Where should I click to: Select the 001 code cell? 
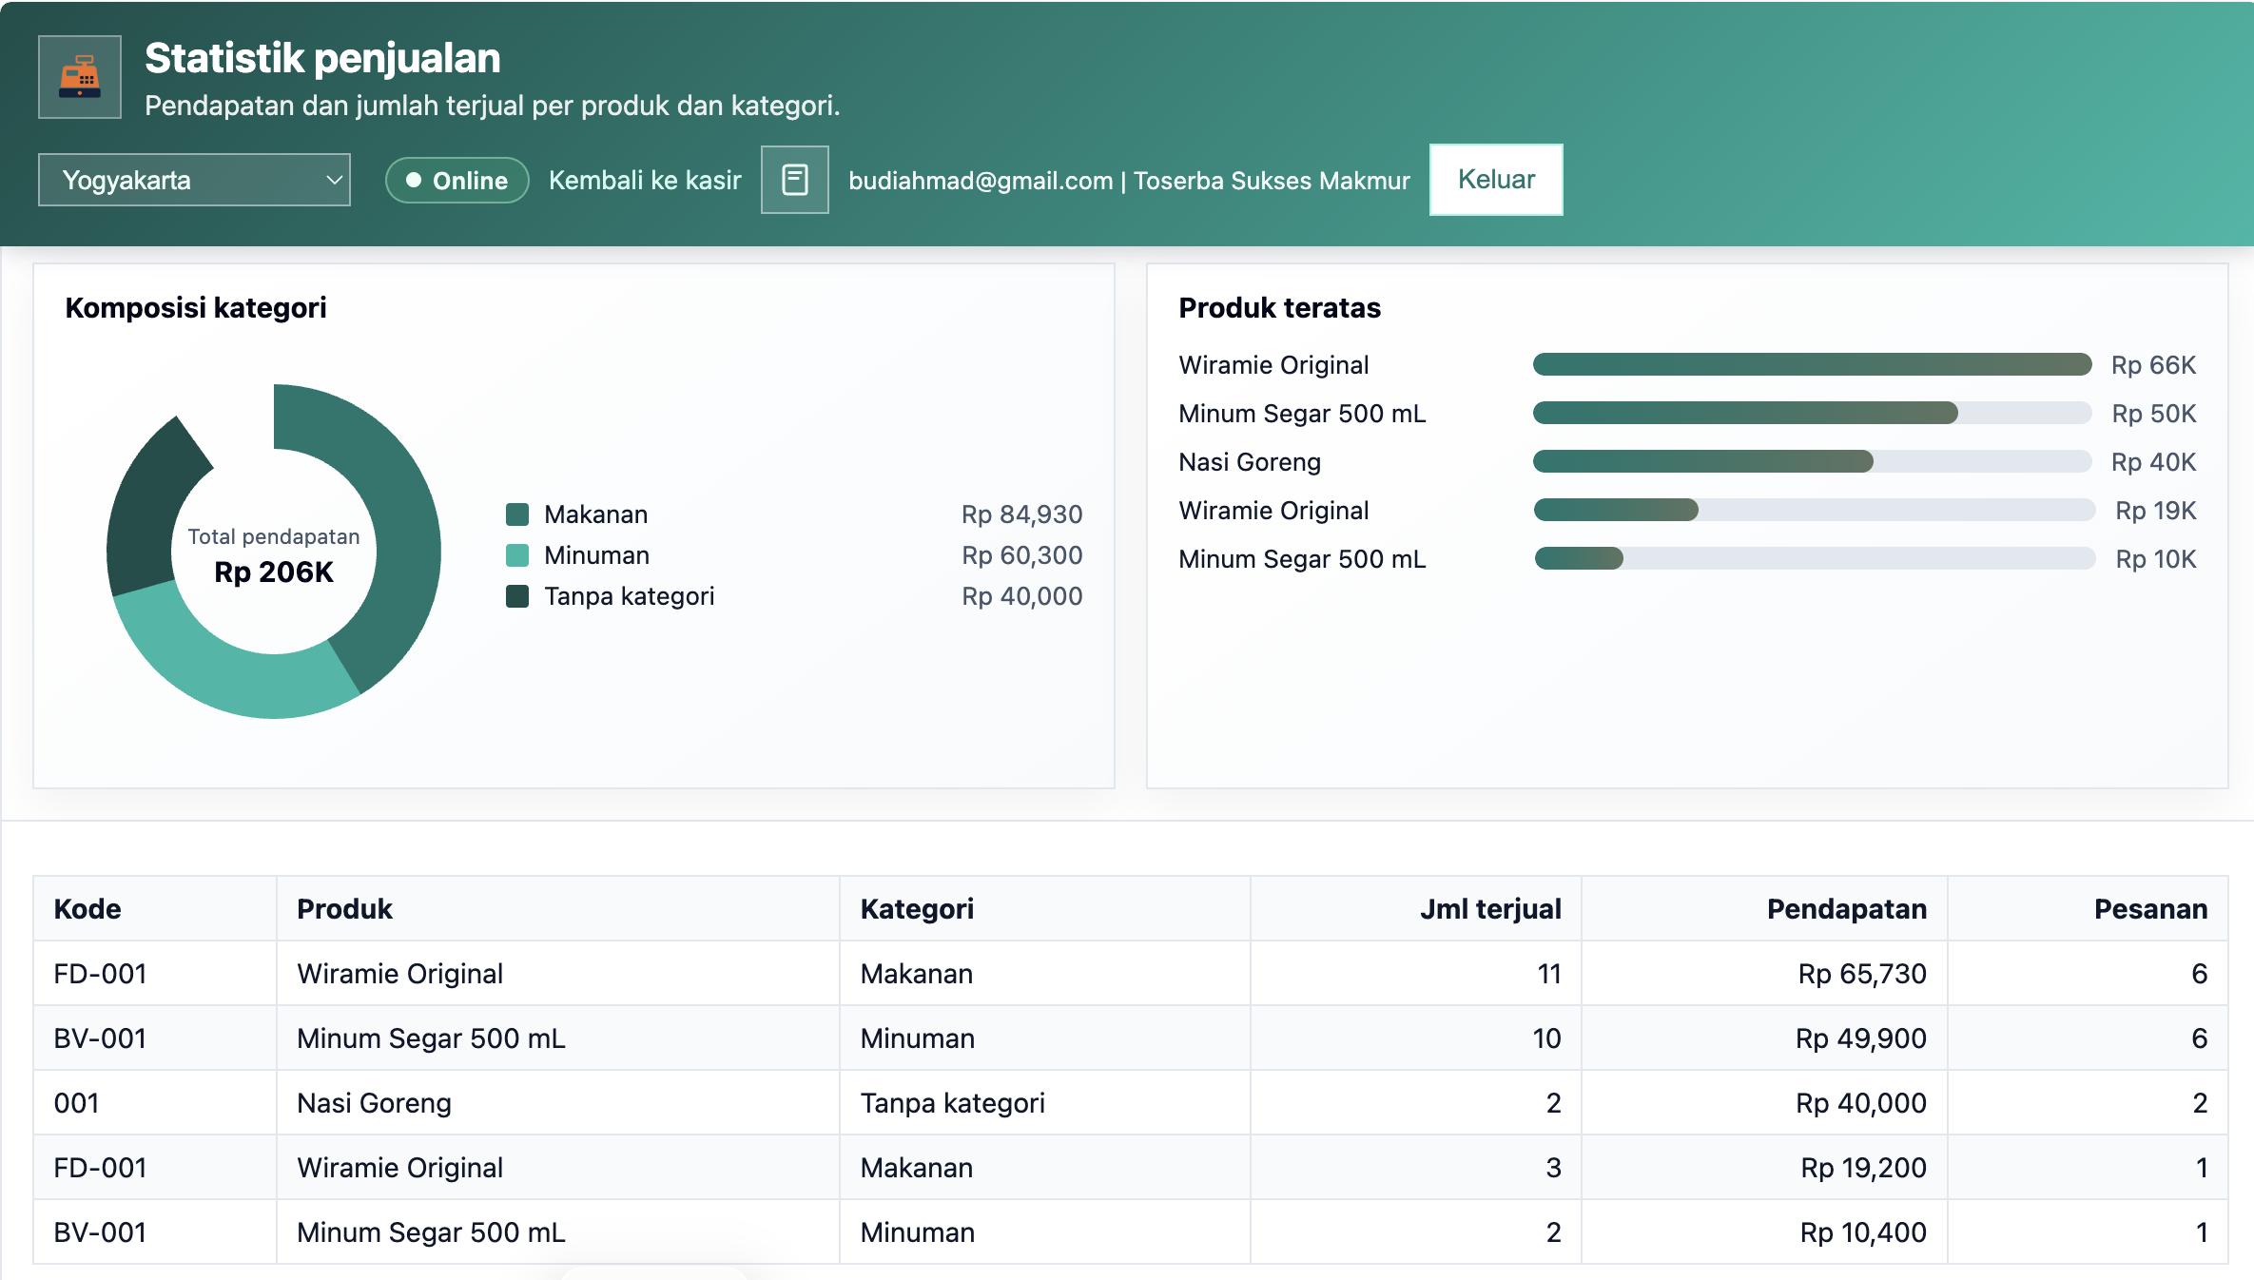pos(155,1103)
